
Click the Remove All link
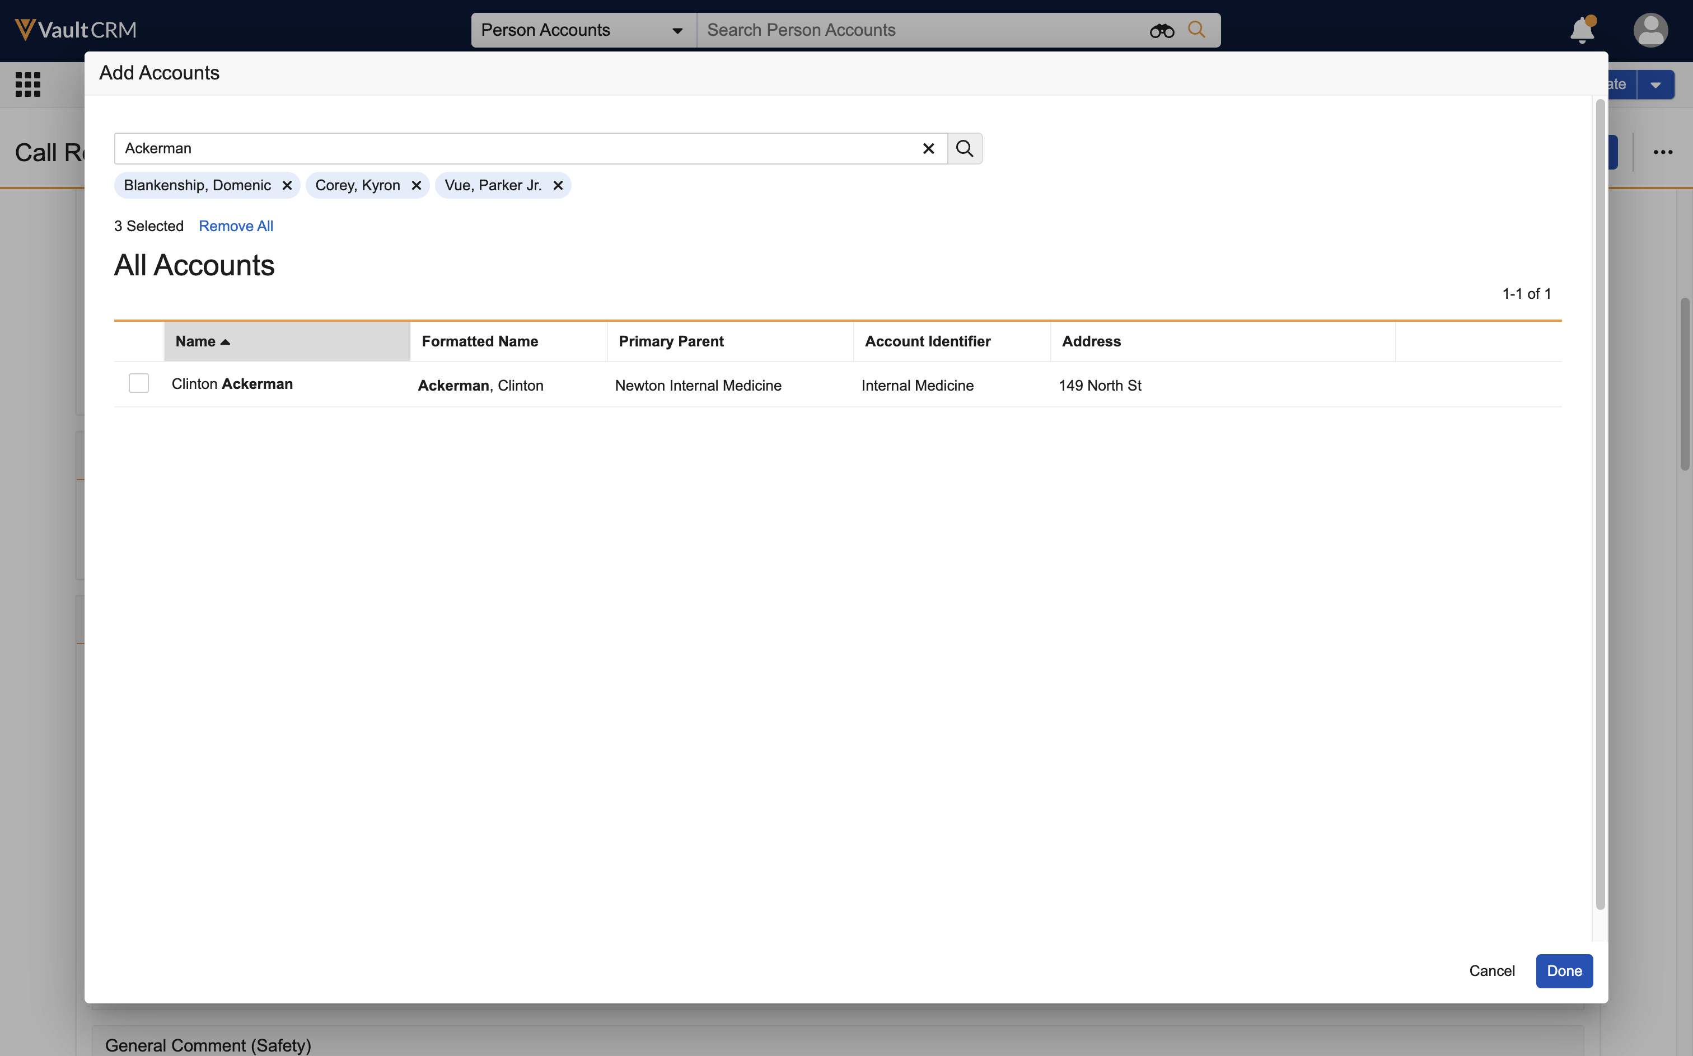tap(236, 226)
